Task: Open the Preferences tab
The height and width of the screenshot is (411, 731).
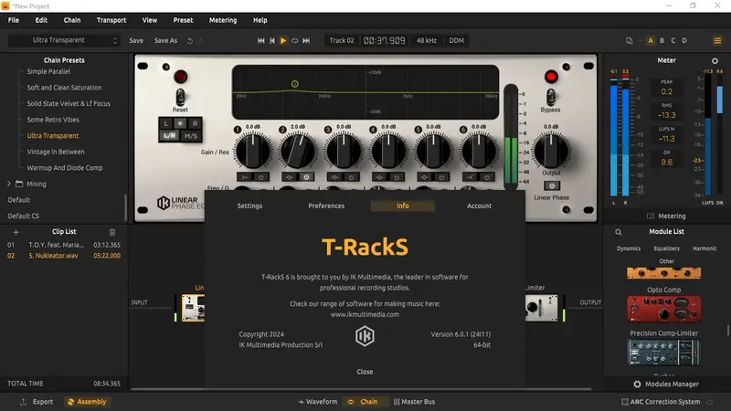Action: [x=326, y=205]
